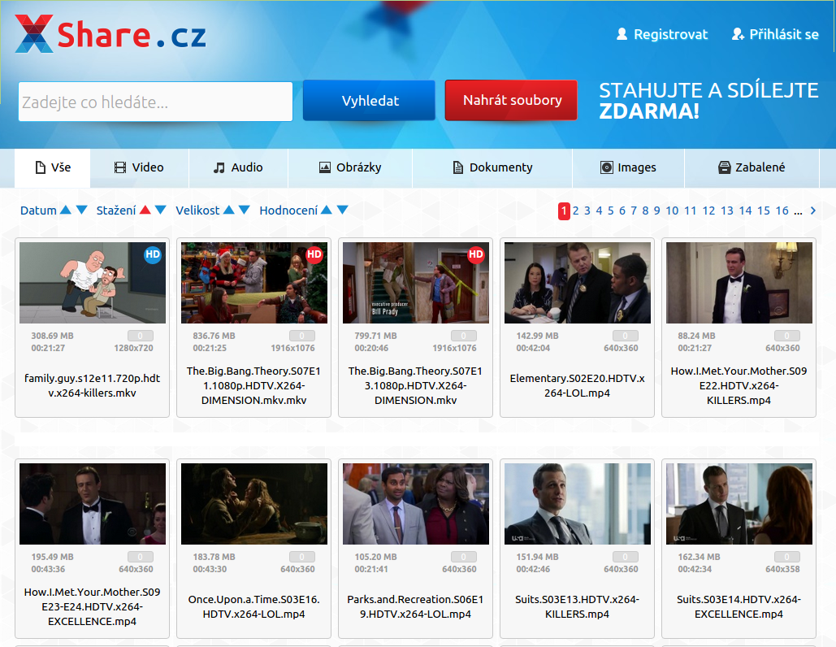Screen dimensions: 836x647
Task: Focus the search field Zadejte co hledáte
Action: tap(156, 102)
